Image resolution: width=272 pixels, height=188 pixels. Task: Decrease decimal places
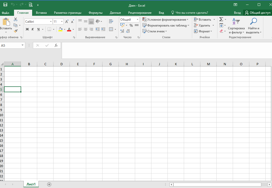coord(128,31)
